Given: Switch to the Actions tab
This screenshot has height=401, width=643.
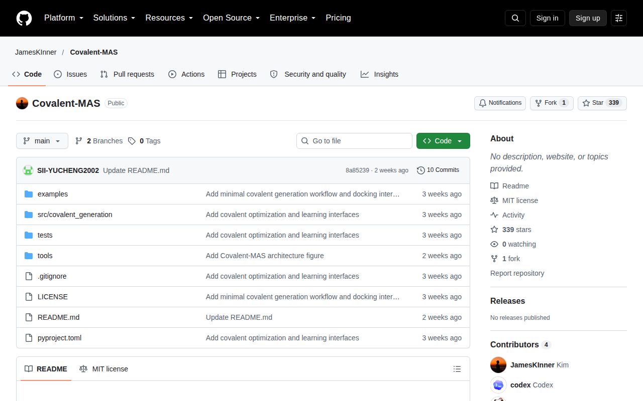Looking at the screenshot, I should click(186, 74).
